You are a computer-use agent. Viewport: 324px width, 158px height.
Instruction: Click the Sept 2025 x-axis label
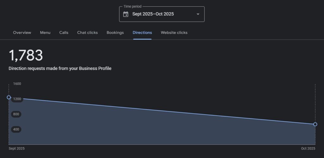coord(16,149)
